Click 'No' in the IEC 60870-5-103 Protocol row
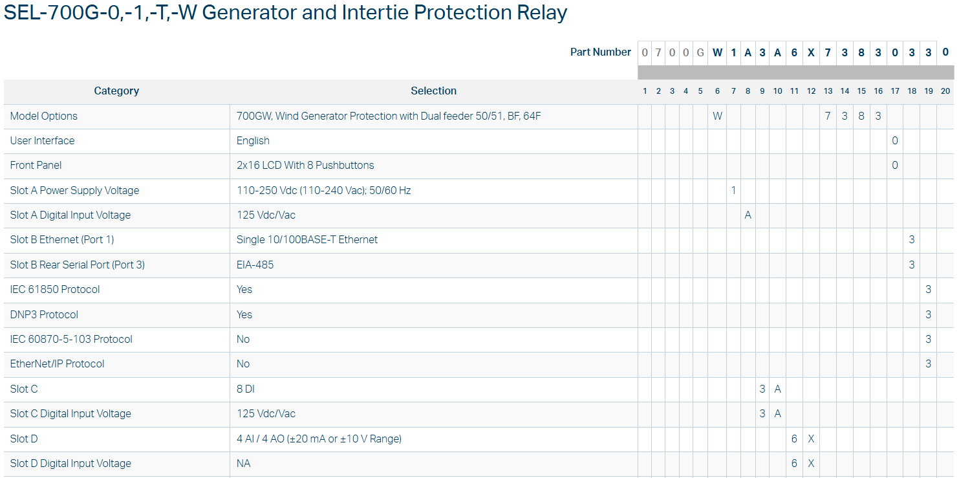 (243, 340)
